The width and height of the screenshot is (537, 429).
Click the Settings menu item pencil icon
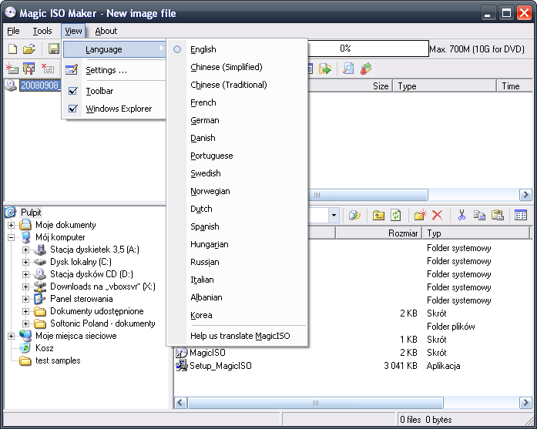72,70
